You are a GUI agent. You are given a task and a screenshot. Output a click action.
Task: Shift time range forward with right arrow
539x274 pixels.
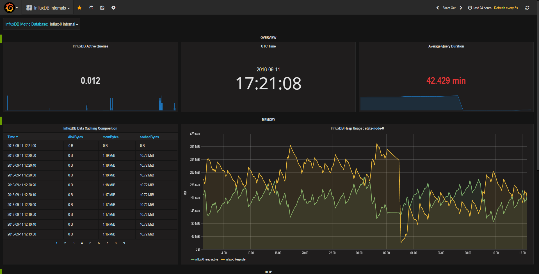point(461,8)
